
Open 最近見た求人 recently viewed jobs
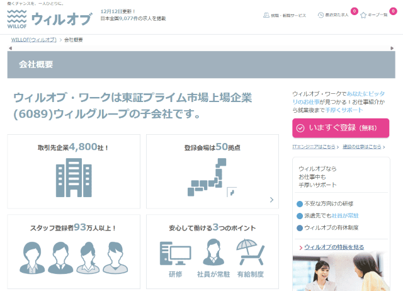pyautogui.click(x=333, y=15)
